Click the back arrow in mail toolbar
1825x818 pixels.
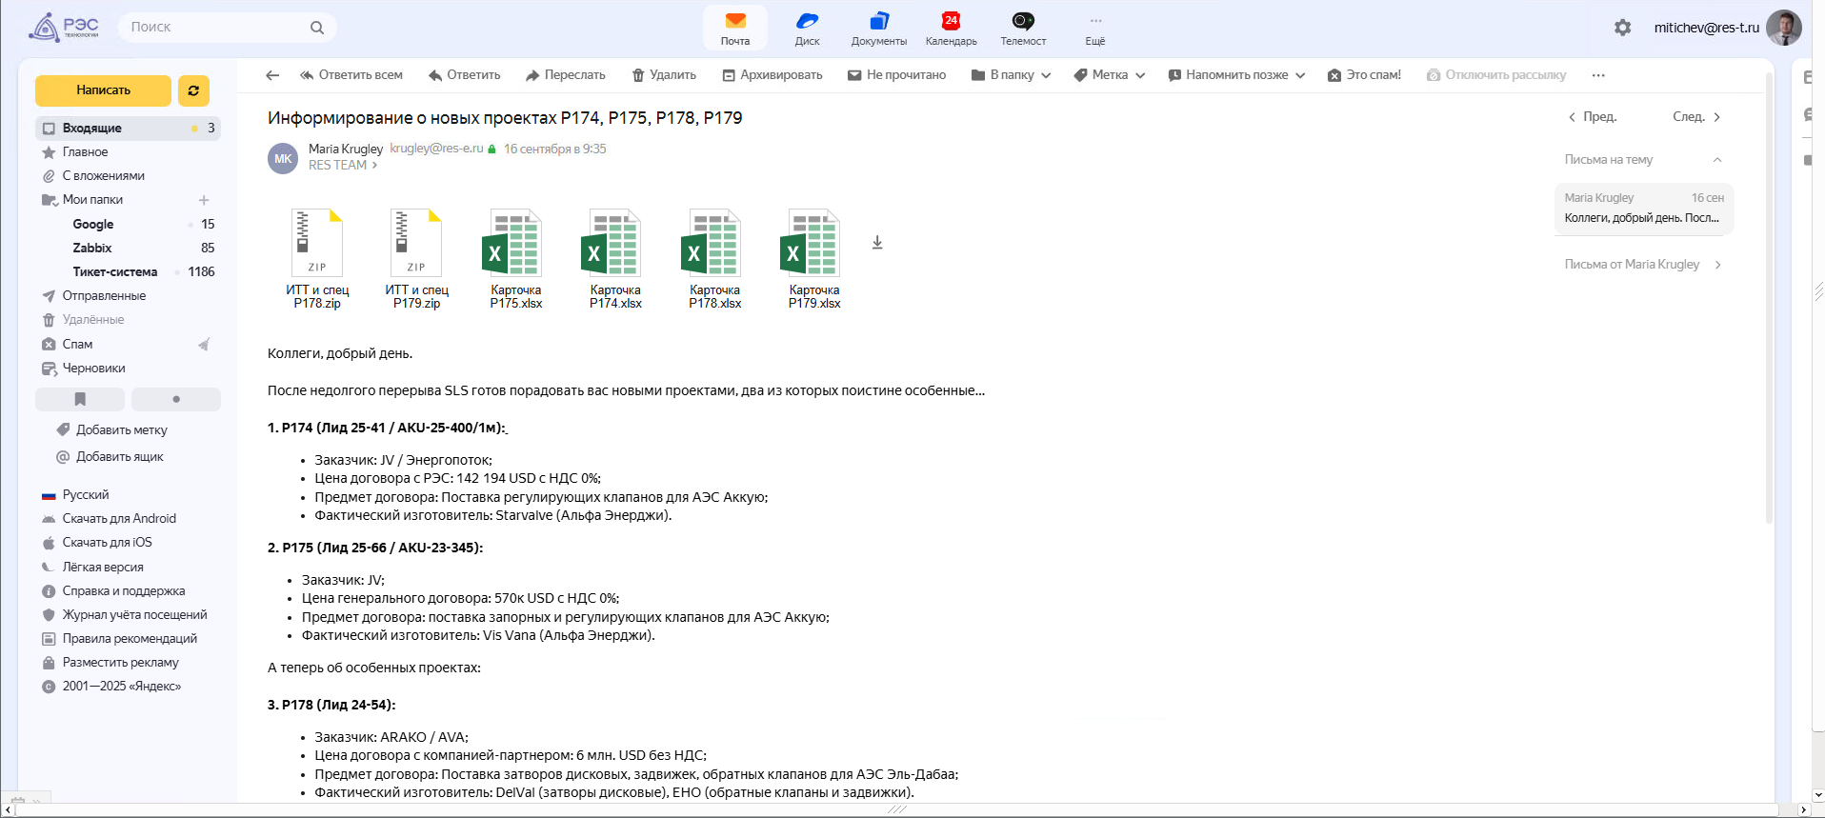point(272,75)
